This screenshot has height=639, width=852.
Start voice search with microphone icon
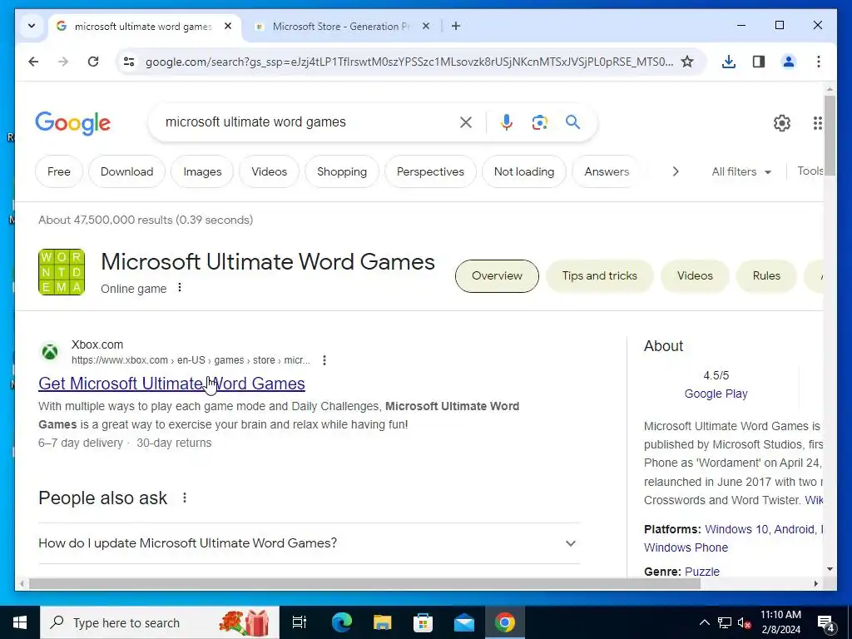507,122
